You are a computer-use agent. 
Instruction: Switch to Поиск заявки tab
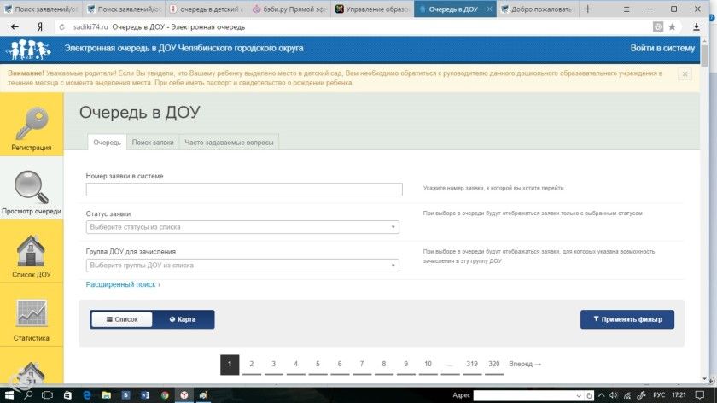click(153, 143)
